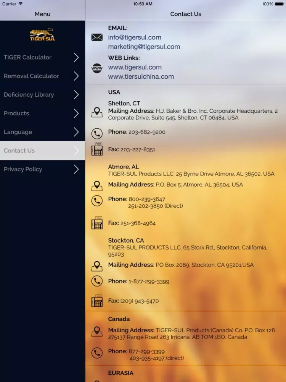The height and width of the screenshot is (382, 286).
Task: Call Stockton phone 1-877-299-3399
Action: pyautogui.click(x=149, y=282)
